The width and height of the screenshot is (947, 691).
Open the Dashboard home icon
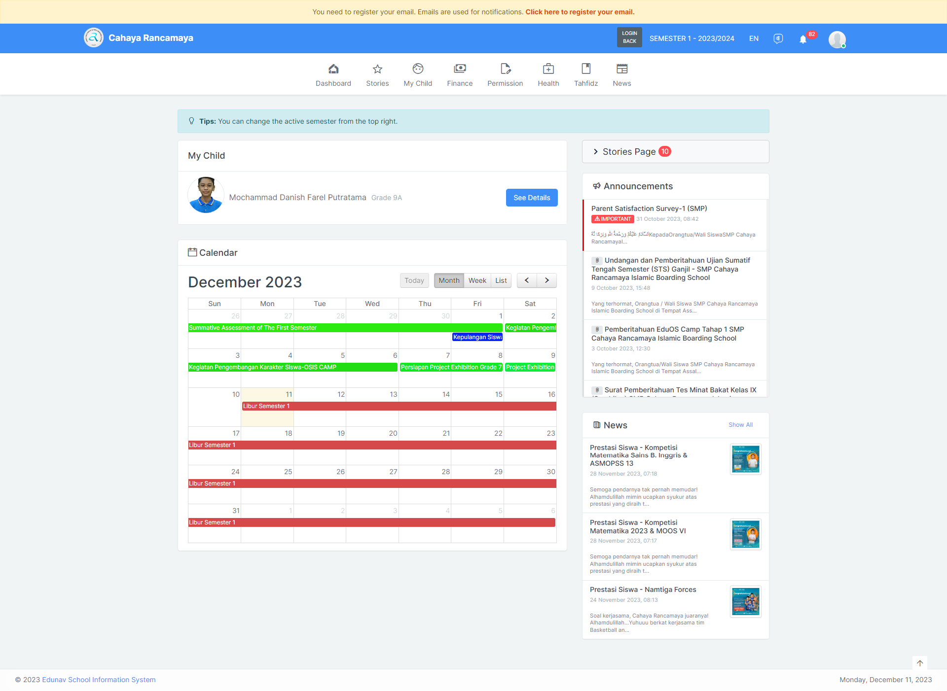click(333, 69)
